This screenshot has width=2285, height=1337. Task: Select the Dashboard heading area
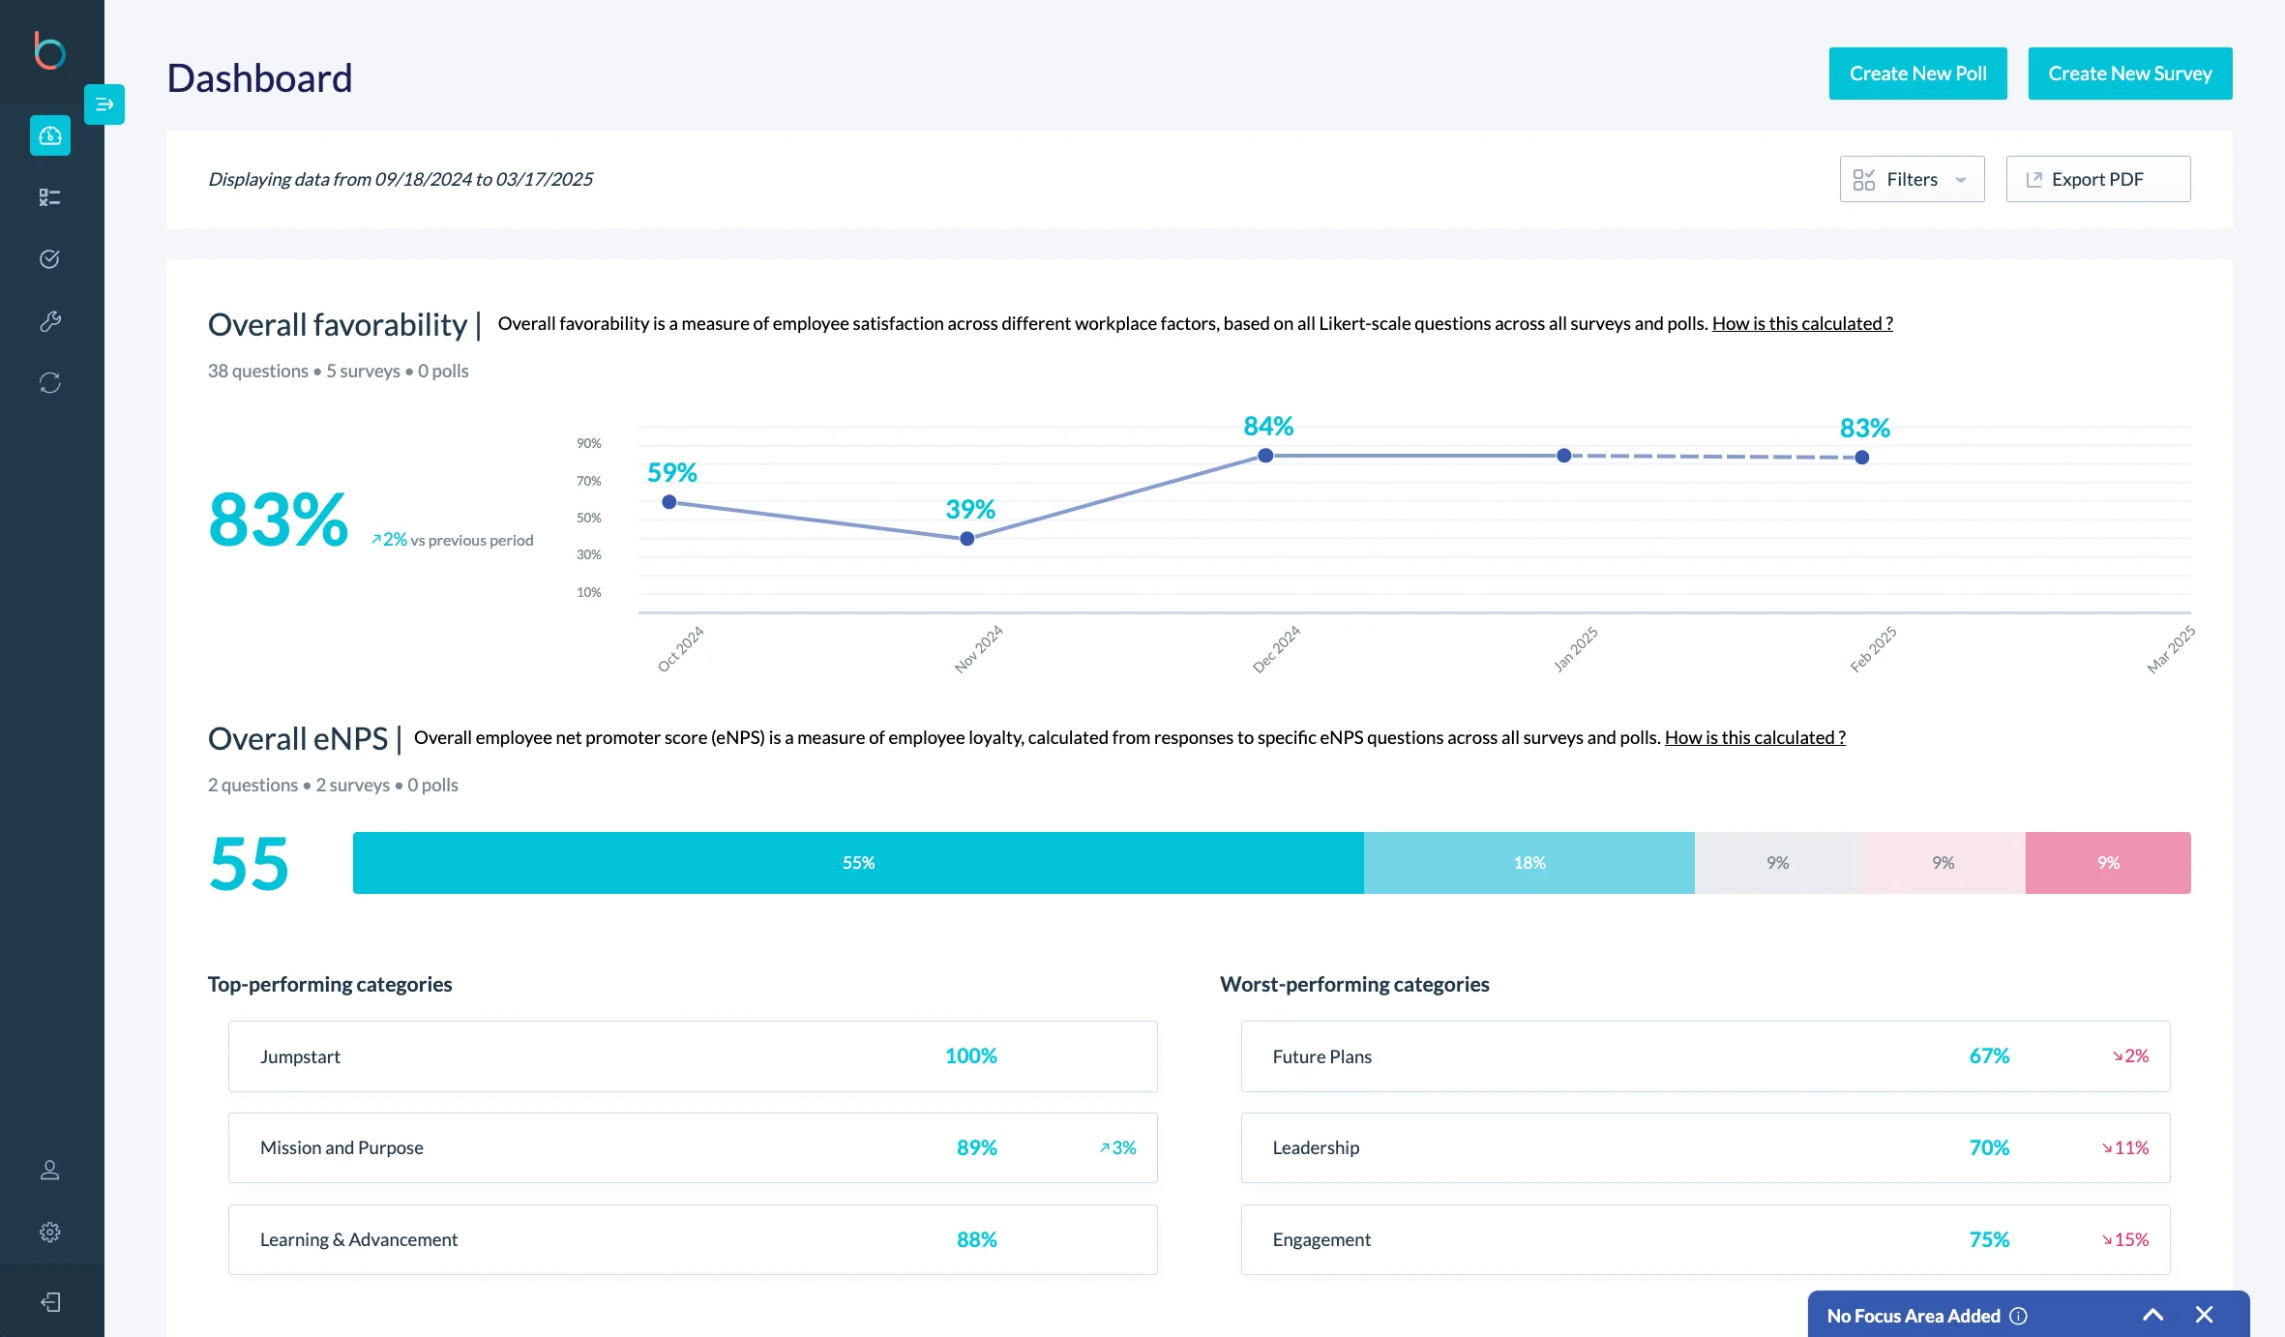(259, 76)
